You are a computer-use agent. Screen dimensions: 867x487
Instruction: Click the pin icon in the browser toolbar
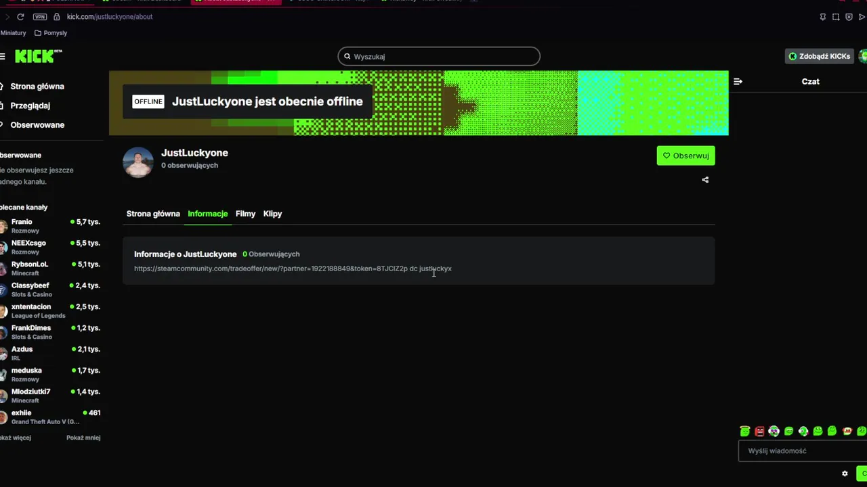tap(823, 17)
